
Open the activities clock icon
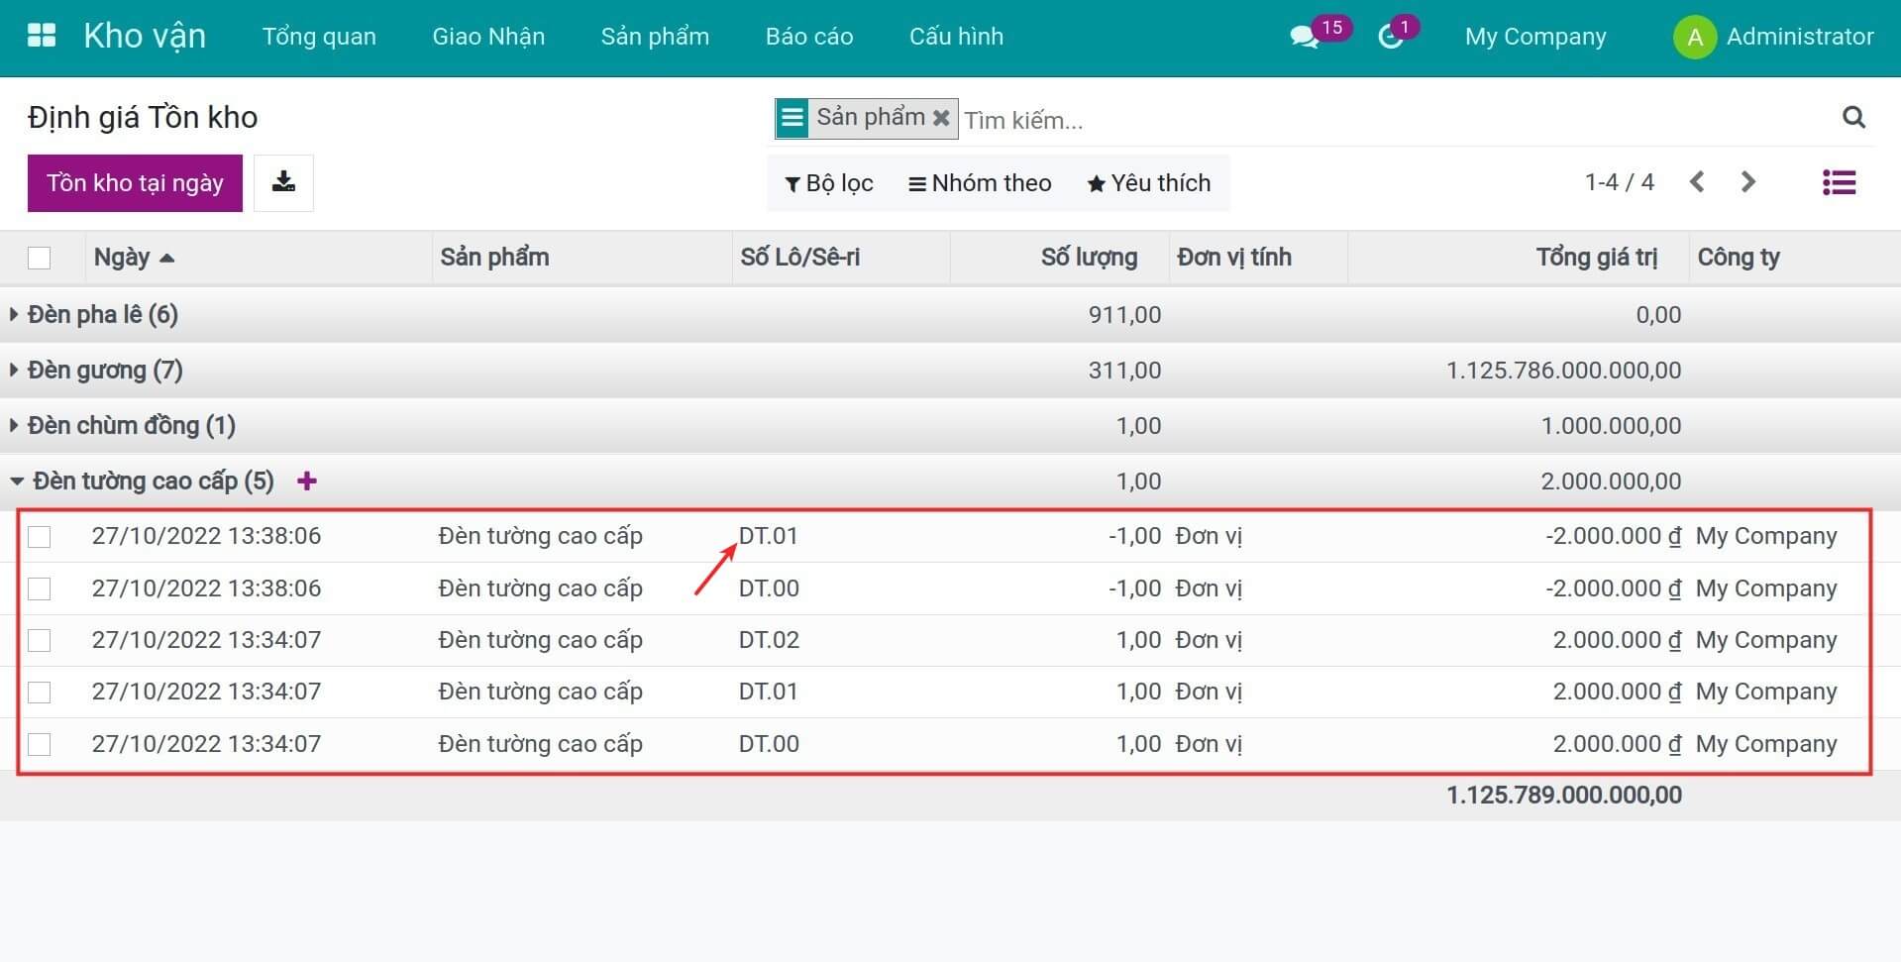1390,38
